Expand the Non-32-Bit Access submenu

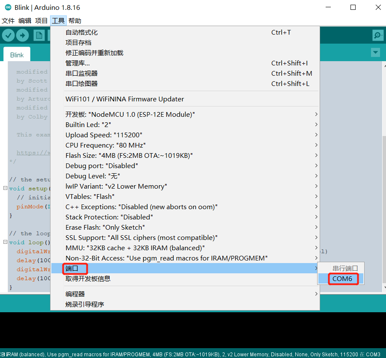[x=185, y=258]
